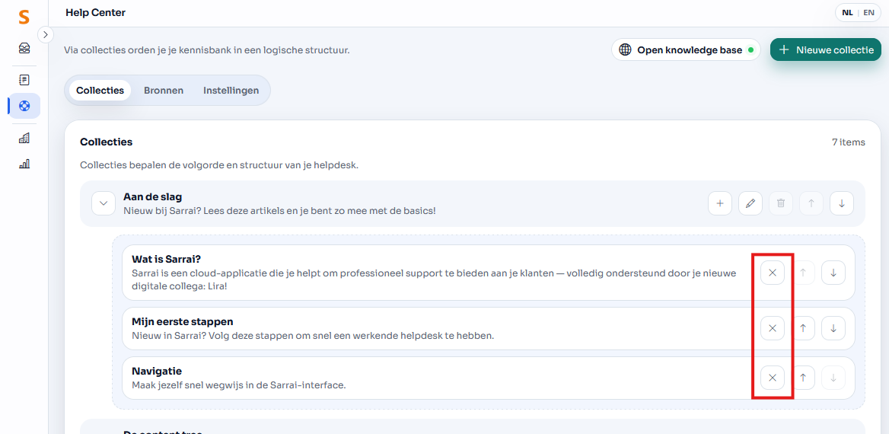This screenshot has width=889, height=434.
Task: Expand the left sidebar with the chevron
Action: (x=45, y=34)
